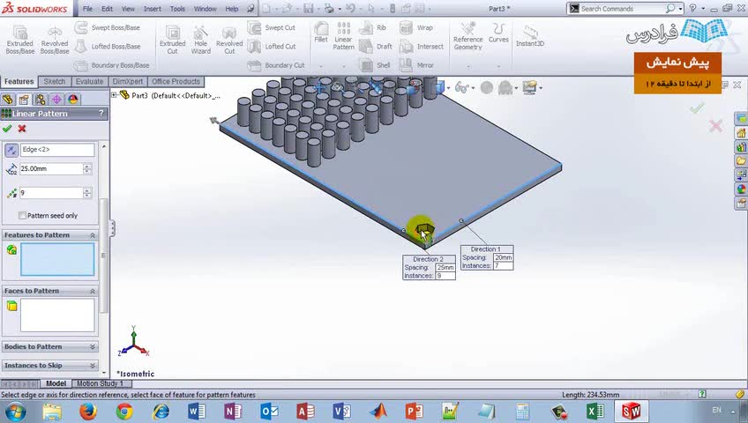
Task: Open the FeatureManager design tree tab
Action: tap(8, 99)
